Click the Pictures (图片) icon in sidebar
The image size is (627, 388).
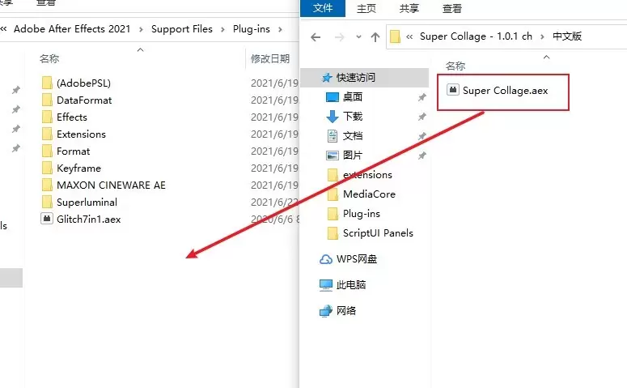coord(333,156)
